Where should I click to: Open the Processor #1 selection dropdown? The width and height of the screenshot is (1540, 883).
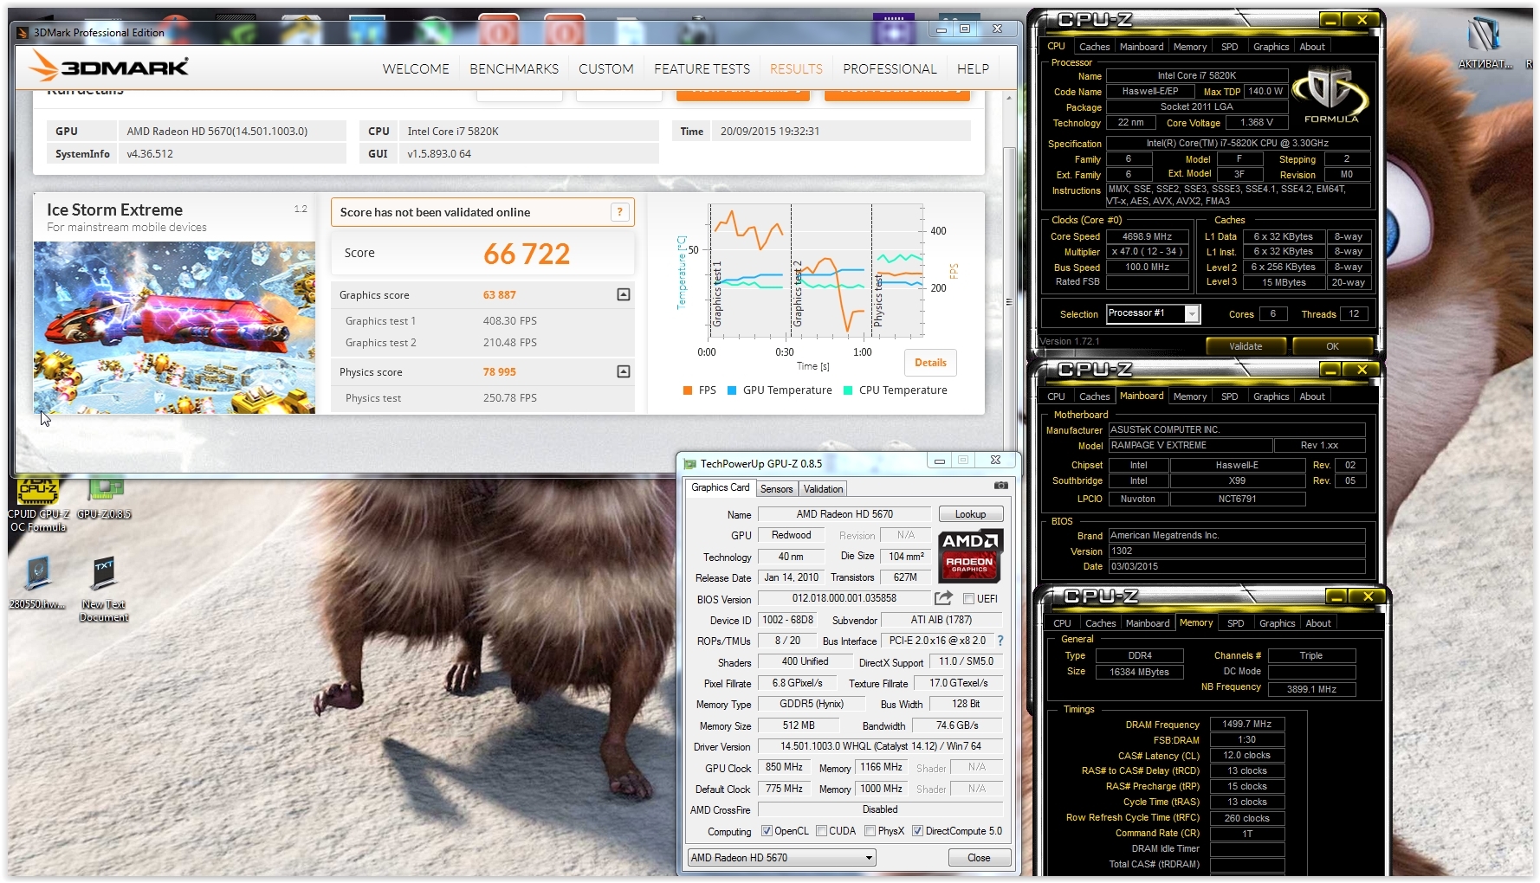[x=1192, y=314]
